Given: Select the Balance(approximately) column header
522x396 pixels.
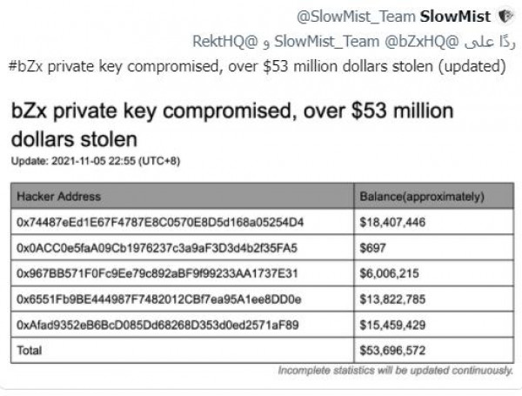Looking at the screenshot, I should 434,196.
